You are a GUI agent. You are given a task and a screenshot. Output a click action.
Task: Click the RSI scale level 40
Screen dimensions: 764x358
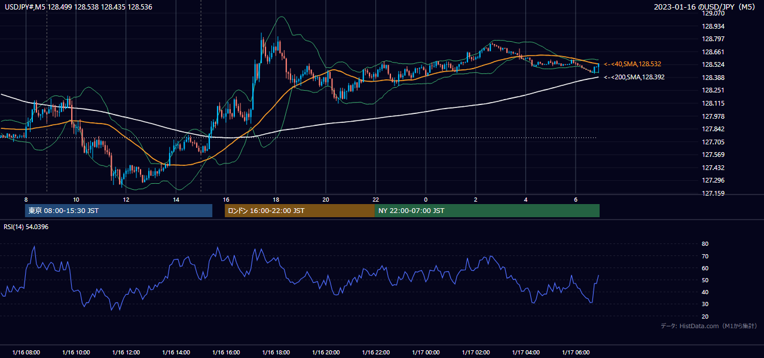click(x=705, y=292)
